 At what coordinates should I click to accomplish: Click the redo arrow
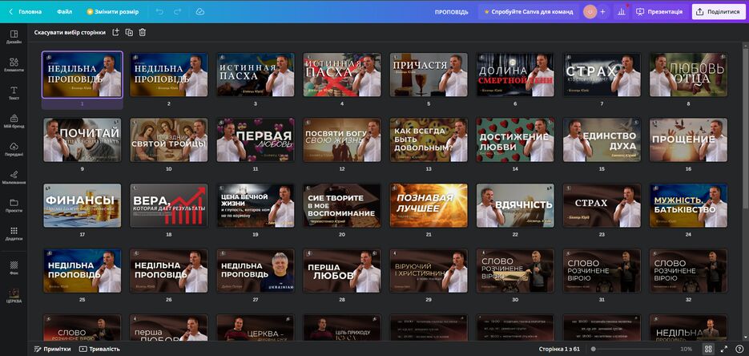[x=178, y=11]
